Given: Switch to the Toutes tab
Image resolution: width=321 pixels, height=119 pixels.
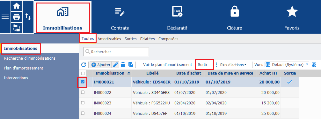Looking at the screenshot, I should point(88,39).
